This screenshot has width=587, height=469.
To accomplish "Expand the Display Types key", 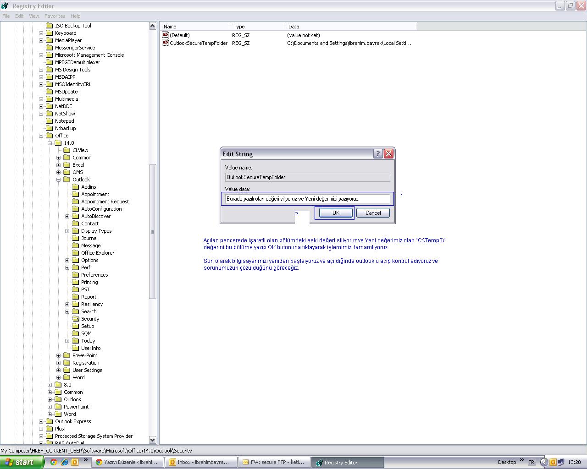I will 67,231.
